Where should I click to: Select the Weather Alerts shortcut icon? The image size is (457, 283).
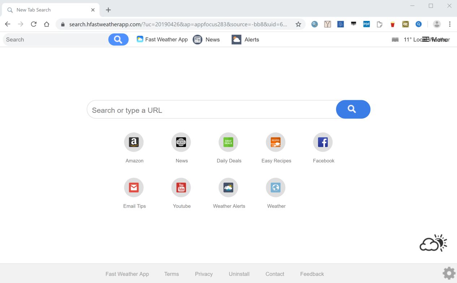[x=228, y=187]
